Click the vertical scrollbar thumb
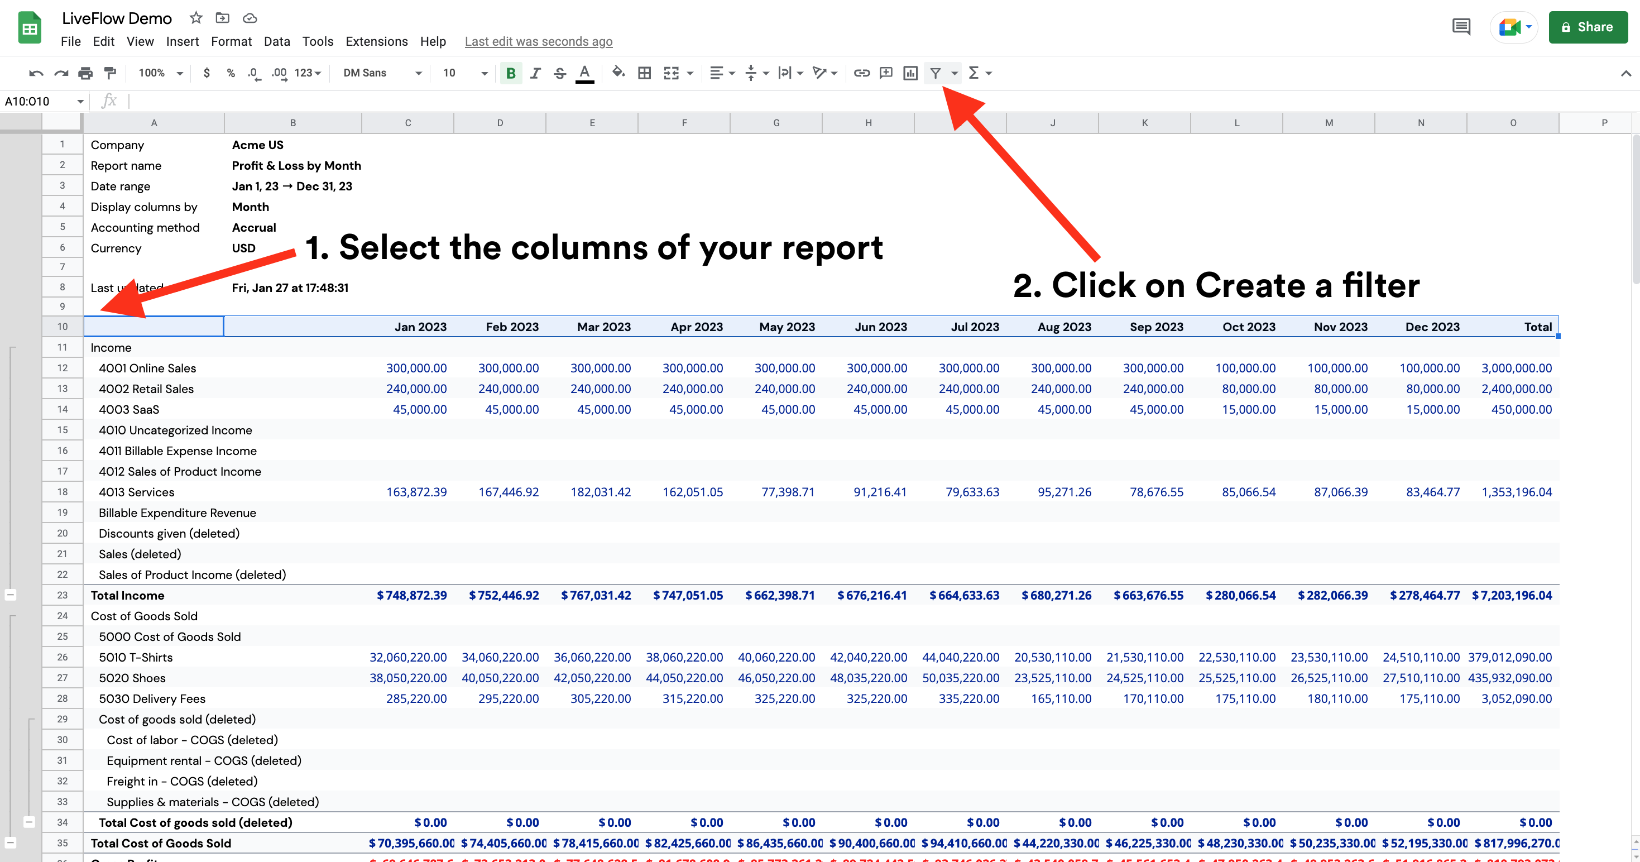This screenshot has width=1640, height=862. (1635, 209)
